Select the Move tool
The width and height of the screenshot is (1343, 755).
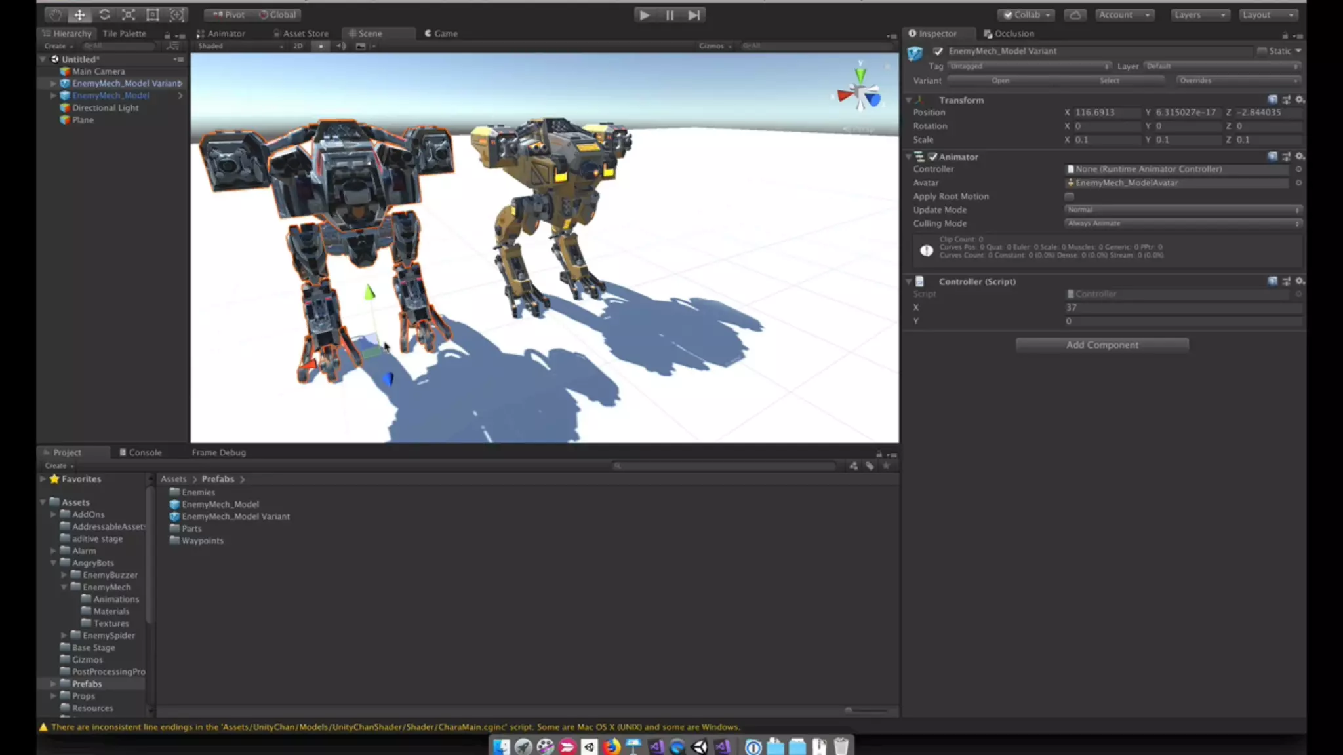coord(79,14)
